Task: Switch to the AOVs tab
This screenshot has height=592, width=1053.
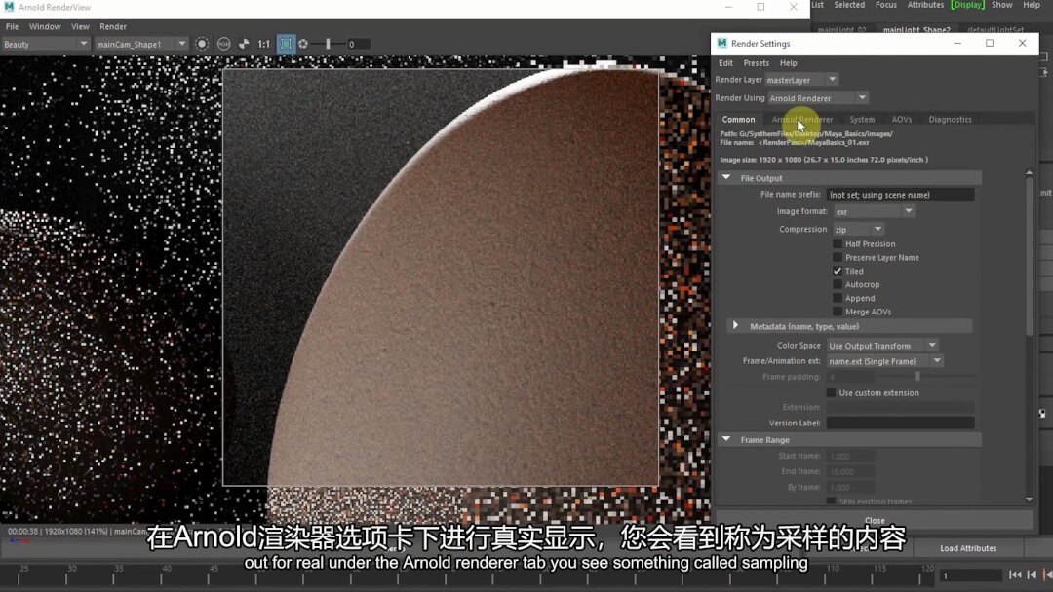Action: click(902, 120)
